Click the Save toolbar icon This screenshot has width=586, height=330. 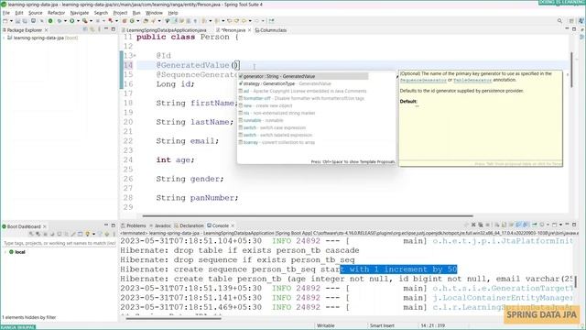click(x=17, y=21)
